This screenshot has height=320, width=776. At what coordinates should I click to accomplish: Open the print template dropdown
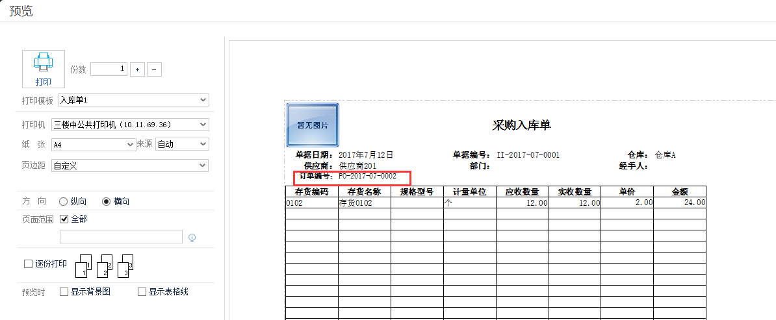[x=133, y=100]
